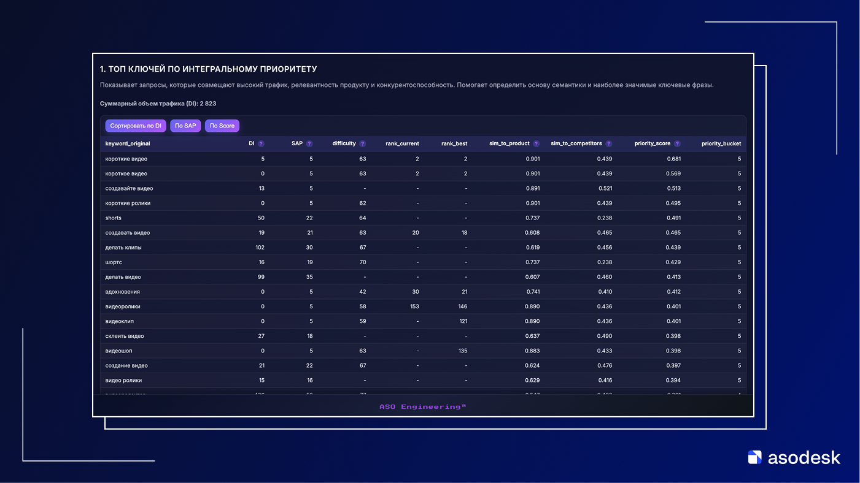The width and height of the screenshot is (860, 483).
Task: Select the 'делать клипы' keyword cell
Action: point(123,248)
